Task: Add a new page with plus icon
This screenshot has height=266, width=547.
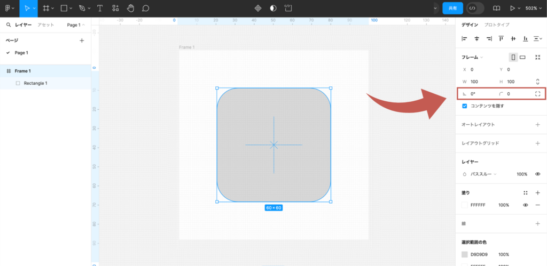Action: (82, 41)
